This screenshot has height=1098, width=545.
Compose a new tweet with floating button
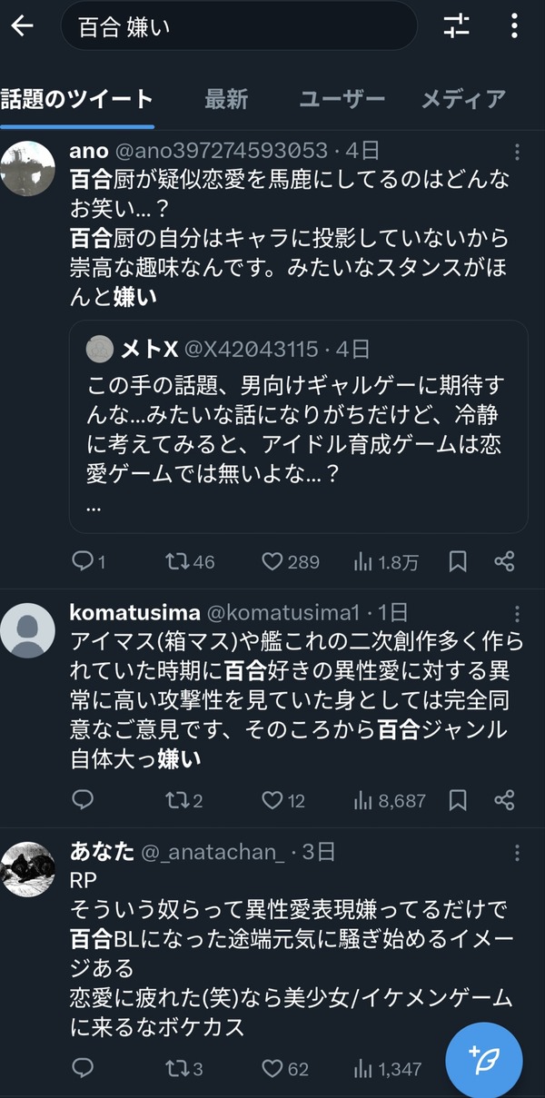[484, 1059]
